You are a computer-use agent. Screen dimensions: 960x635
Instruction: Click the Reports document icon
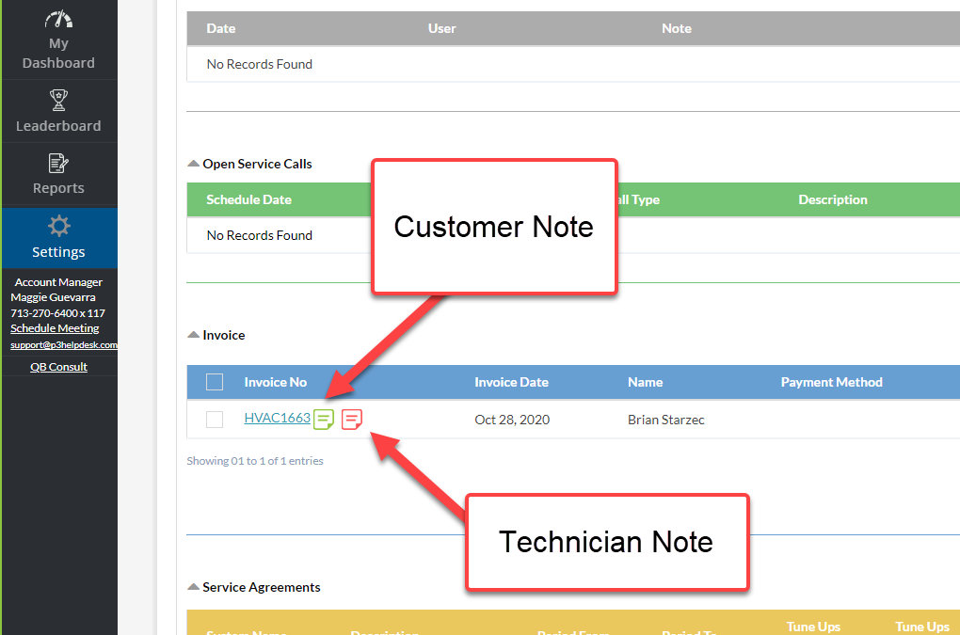(x=58, y=164)
